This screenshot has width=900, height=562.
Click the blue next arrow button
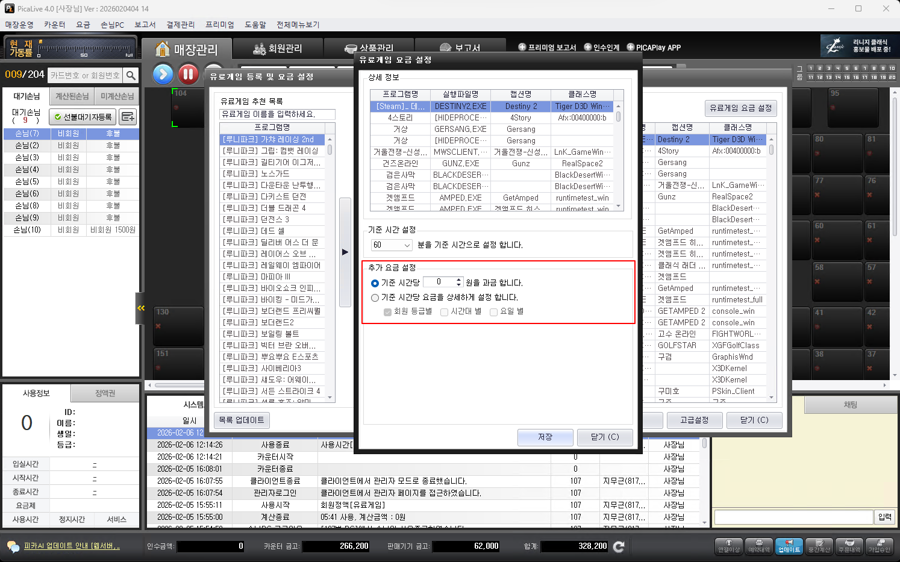(163, 74)
